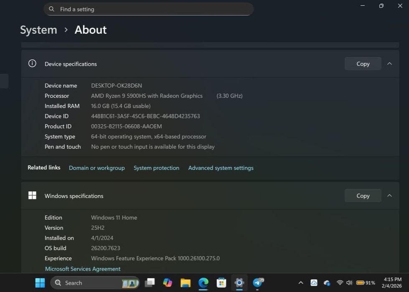Open Microsoft Store from the taskbar

(221, 283)
